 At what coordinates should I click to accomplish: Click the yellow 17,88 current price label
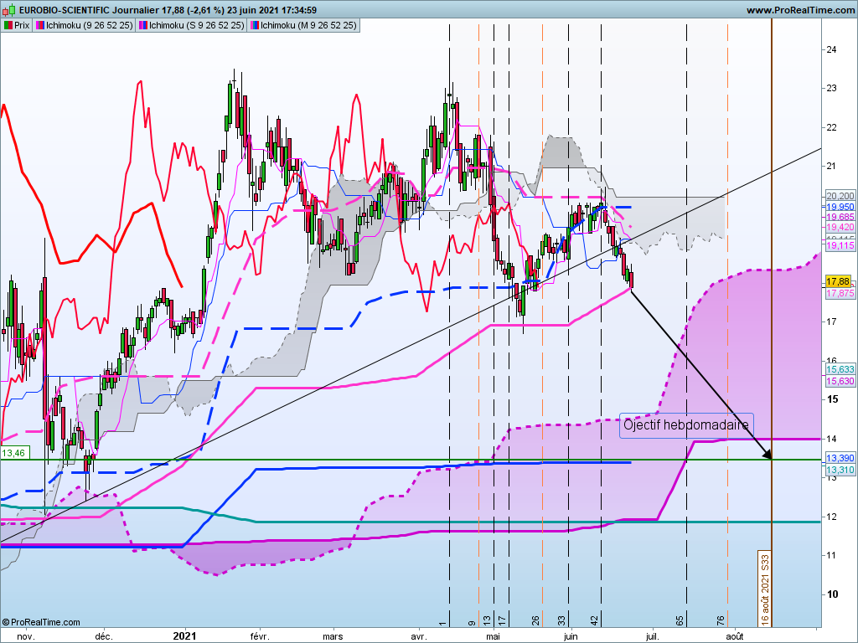click(x=838, y=281)
